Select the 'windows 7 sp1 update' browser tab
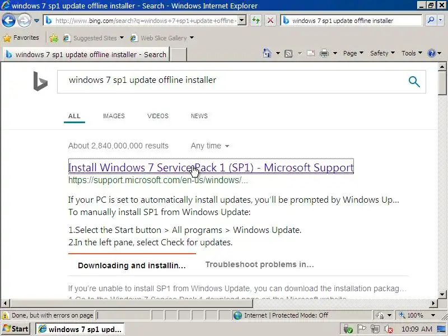448x336 pixels. click(x=86, y=54)
